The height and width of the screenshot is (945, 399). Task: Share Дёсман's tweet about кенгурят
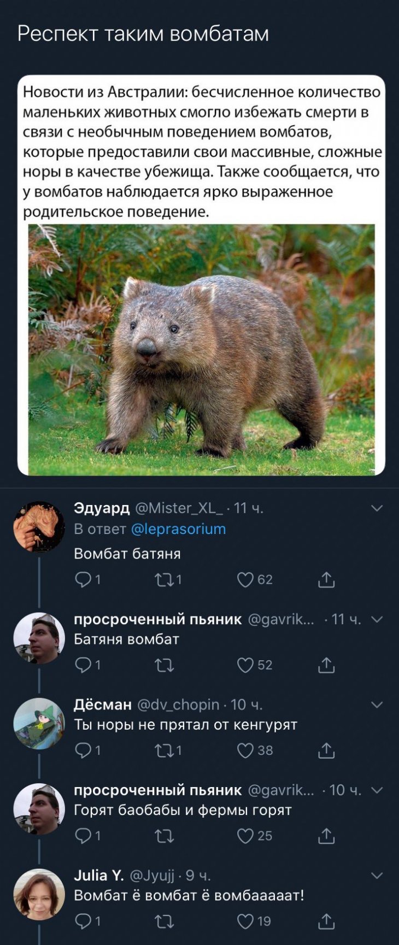326,750
